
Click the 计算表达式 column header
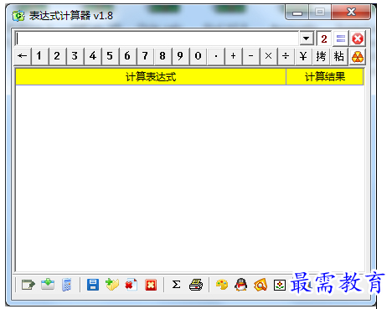(151, 77)
